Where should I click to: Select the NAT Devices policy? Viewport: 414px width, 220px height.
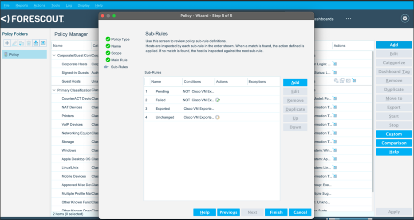click(x=72, y=107)
